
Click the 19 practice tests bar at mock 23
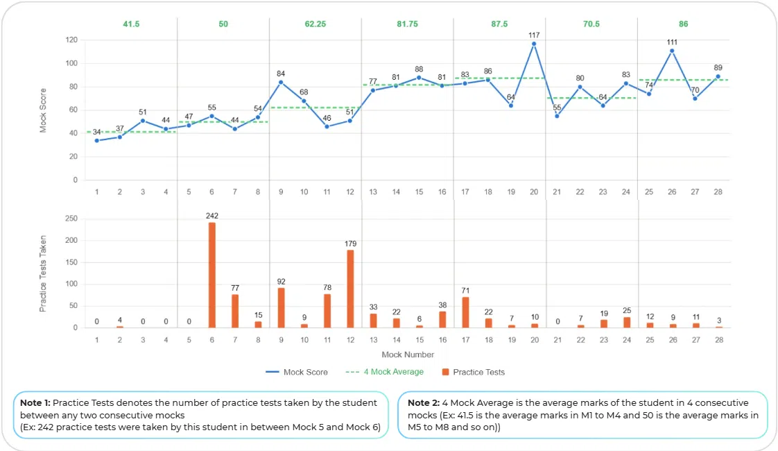click(604, 324)
